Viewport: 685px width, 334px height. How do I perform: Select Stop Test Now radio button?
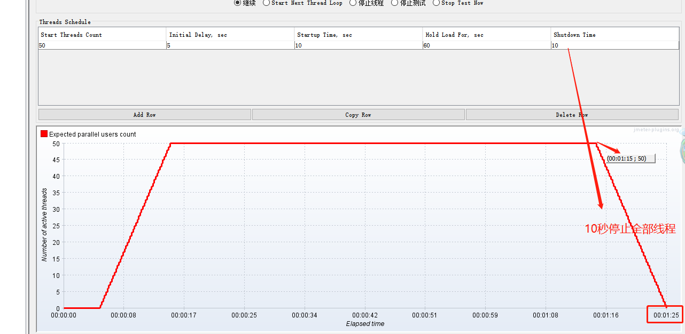tap(458, 3)
